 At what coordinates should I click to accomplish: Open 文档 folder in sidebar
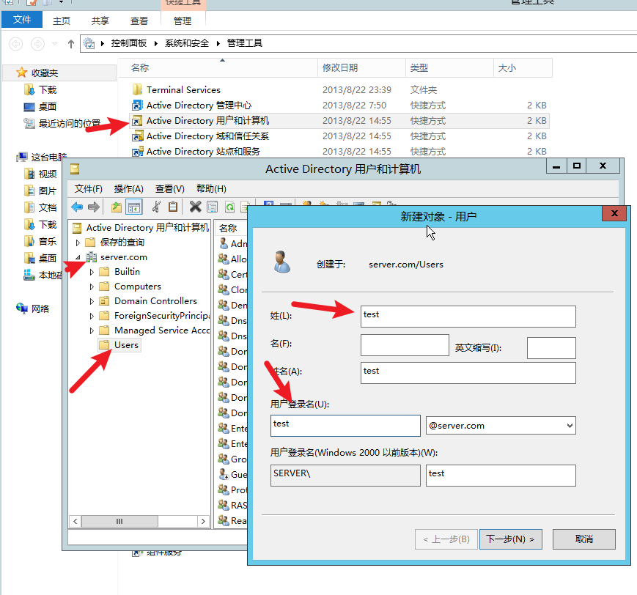point(40,207)
